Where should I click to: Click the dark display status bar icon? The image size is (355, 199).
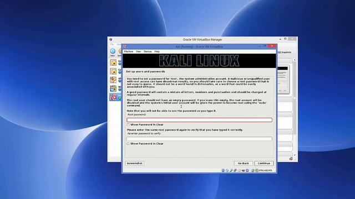click(243, 171)
